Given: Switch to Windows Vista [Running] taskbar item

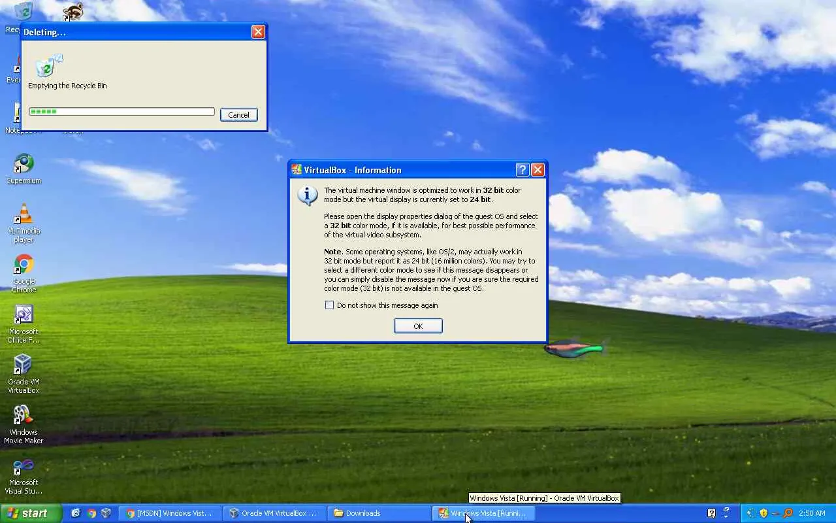Looking at the screenshot, I should (484, 513).
